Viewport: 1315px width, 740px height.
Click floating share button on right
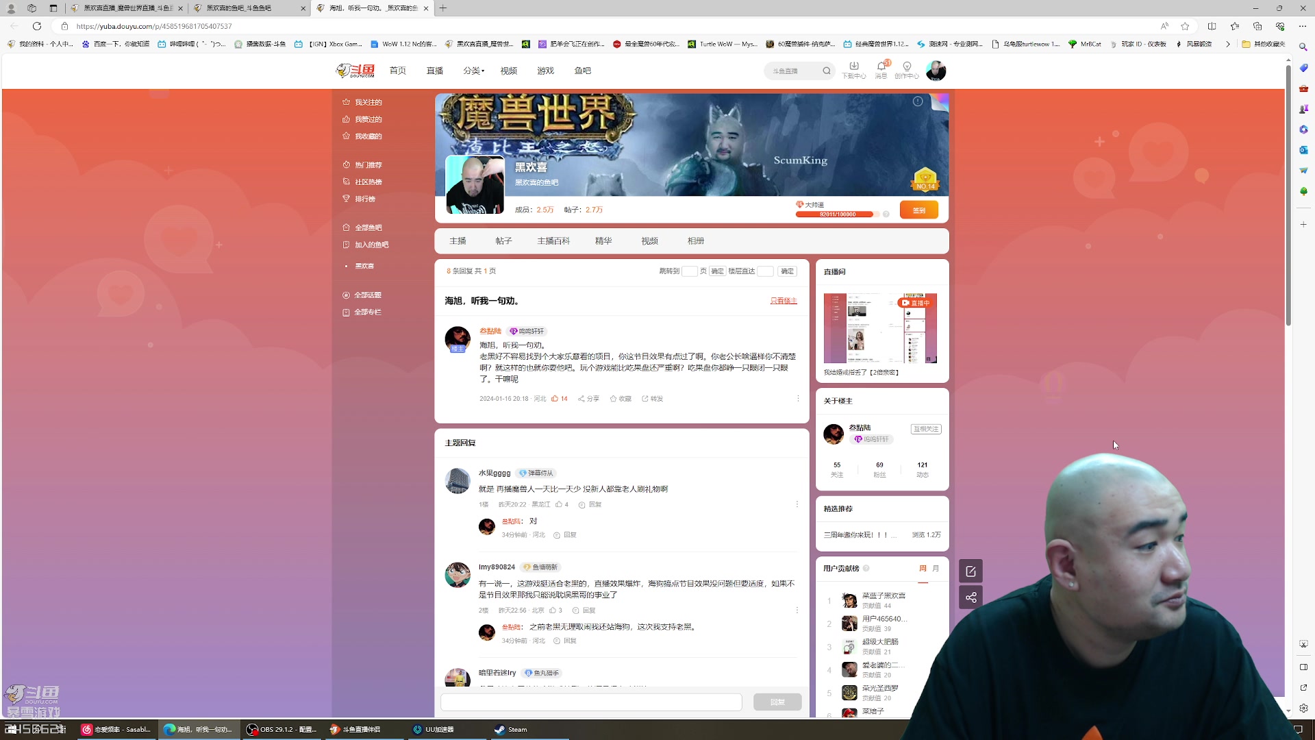970,597
